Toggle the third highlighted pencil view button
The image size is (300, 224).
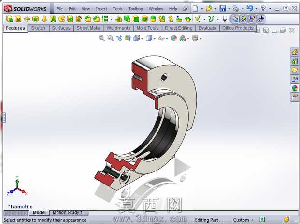tap(252, 19)
